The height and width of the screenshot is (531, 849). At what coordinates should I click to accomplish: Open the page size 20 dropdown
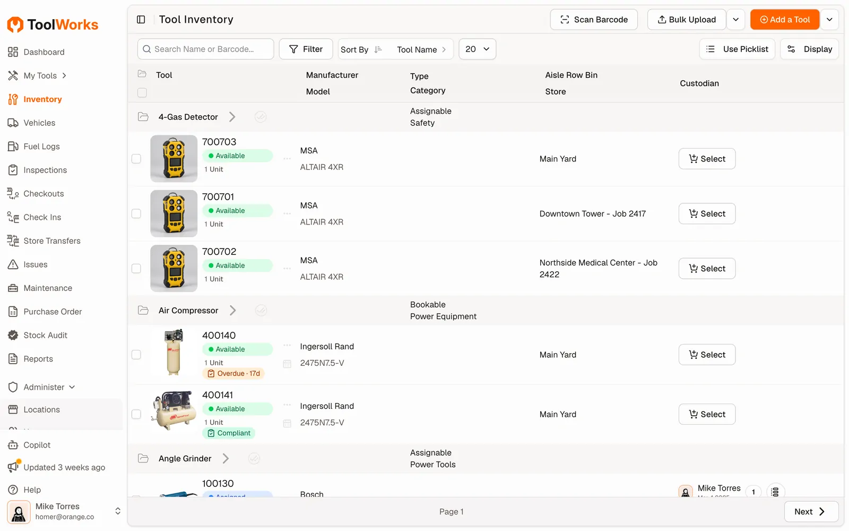coord(478,49)
